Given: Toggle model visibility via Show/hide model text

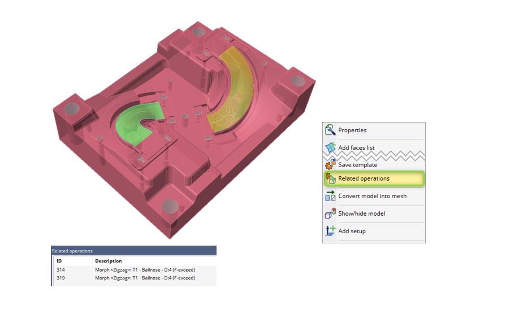Looking at the screenshot, I should 361,213.
